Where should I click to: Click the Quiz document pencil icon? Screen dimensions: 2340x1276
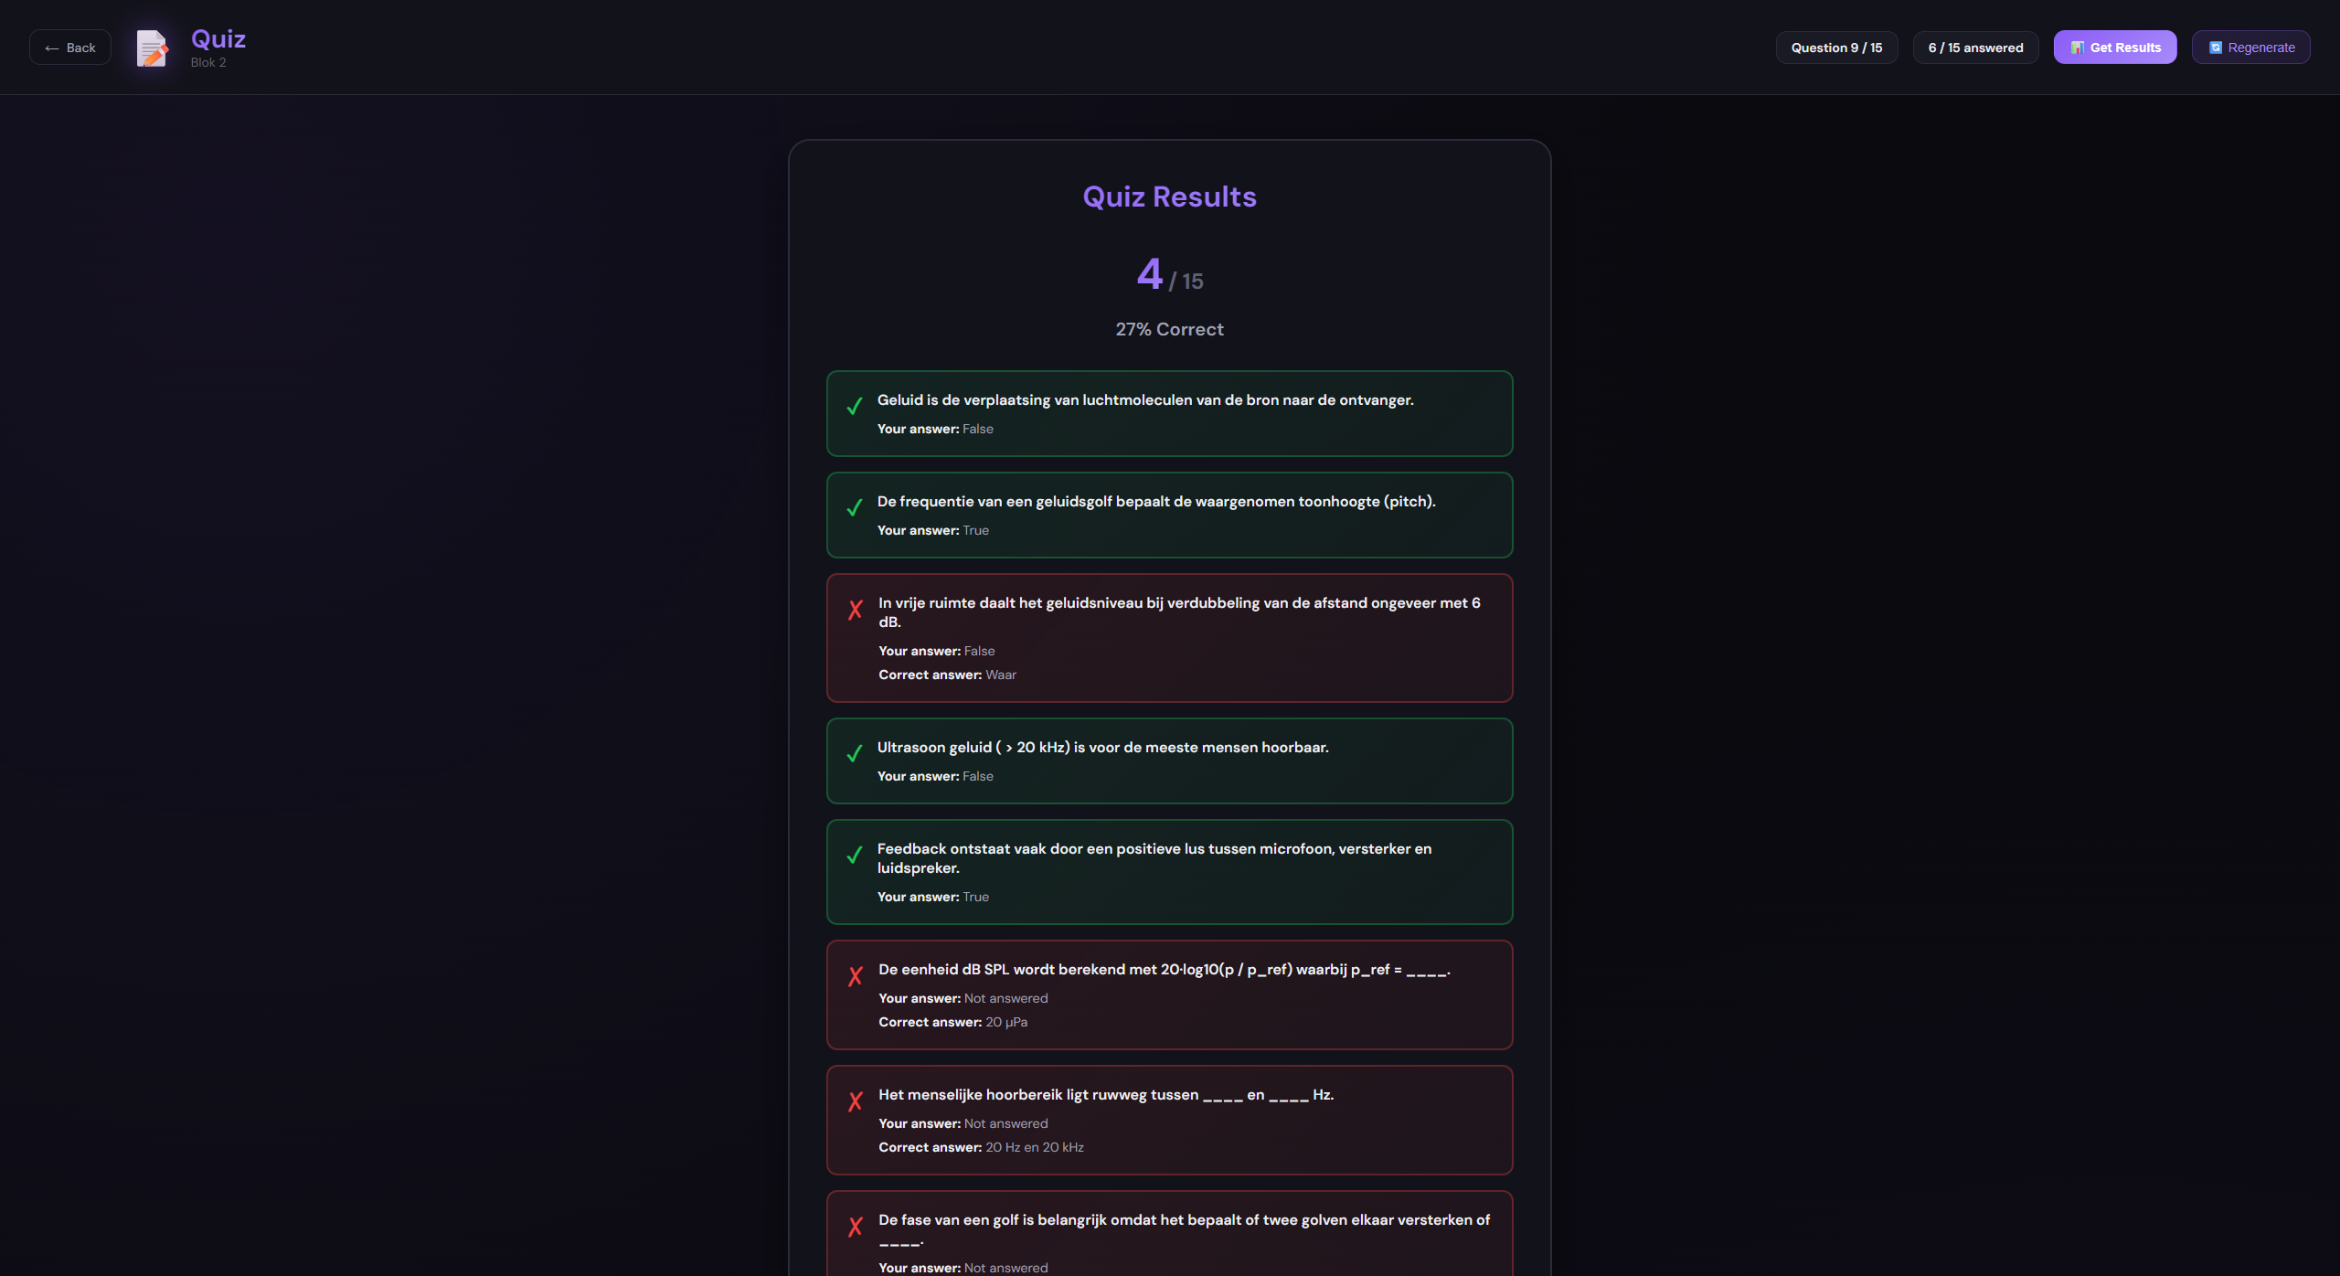[x=152, y=48]
